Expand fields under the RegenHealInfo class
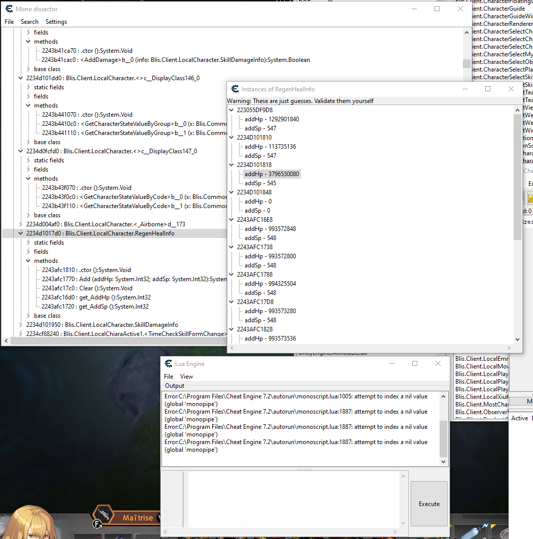 pos(28,252)
